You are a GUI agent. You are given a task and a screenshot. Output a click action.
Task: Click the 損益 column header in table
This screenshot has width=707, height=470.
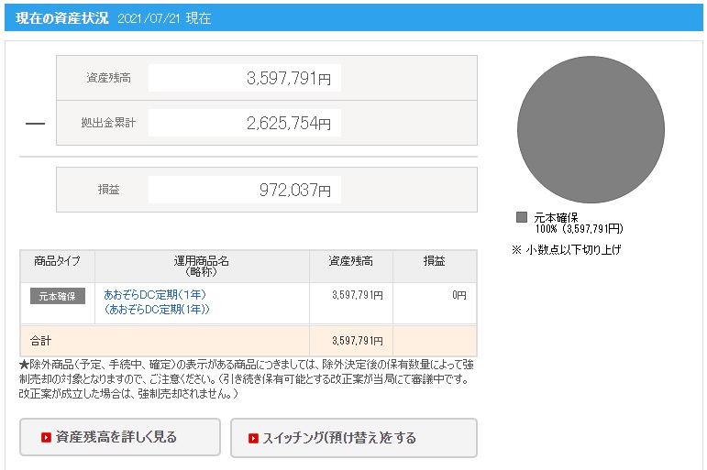pyautogui.click(x=434, y=262)
